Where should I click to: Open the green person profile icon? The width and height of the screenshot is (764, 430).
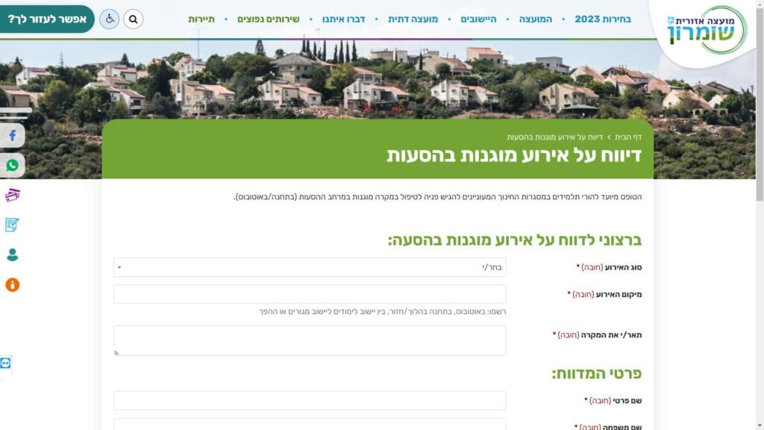click(13, 255)
